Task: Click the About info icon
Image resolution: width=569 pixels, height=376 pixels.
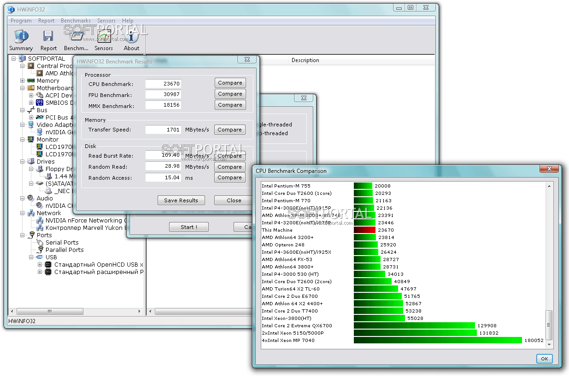Action: (131, 37)
